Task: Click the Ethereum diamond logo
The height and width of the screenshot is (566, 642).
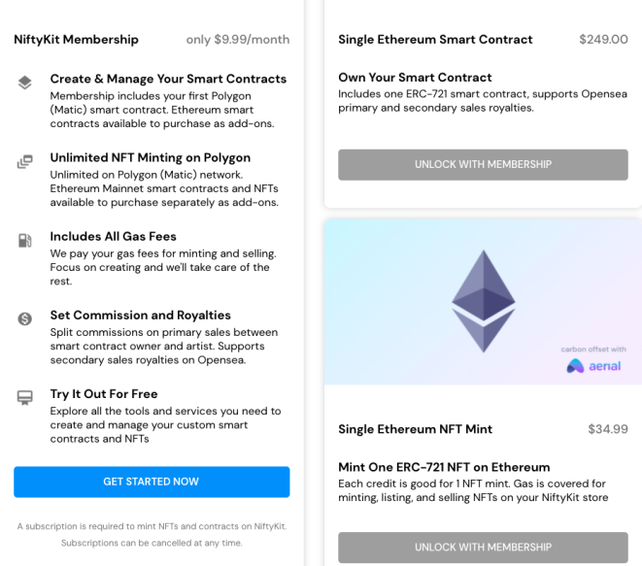Action: click(483, 301)
